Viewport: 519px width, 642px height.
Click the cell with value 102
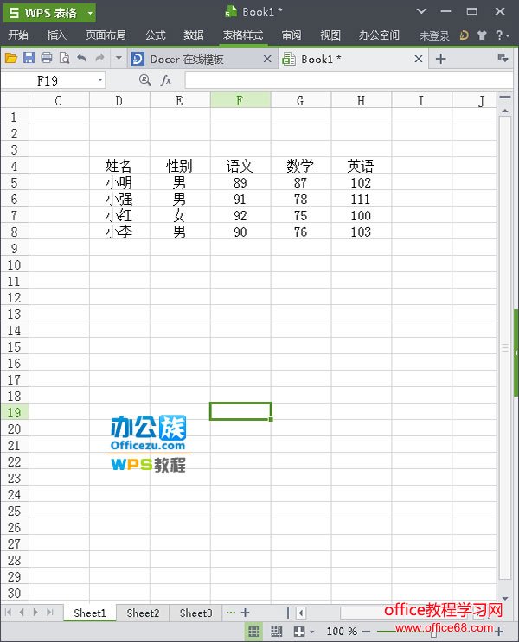tap(362, 182)
